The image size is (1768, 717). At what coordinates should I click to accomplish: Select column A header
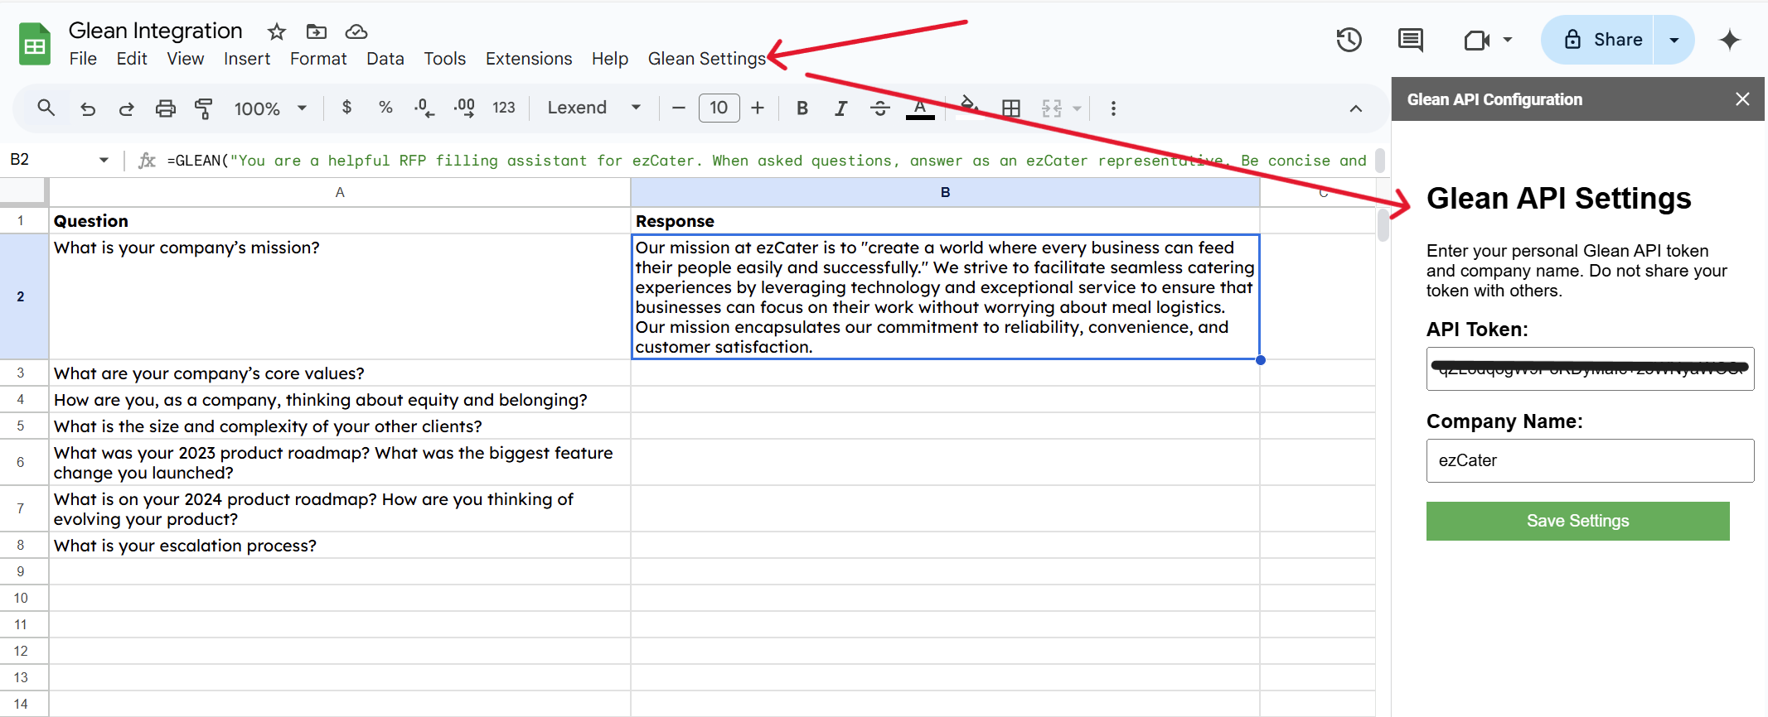[340, 192]
